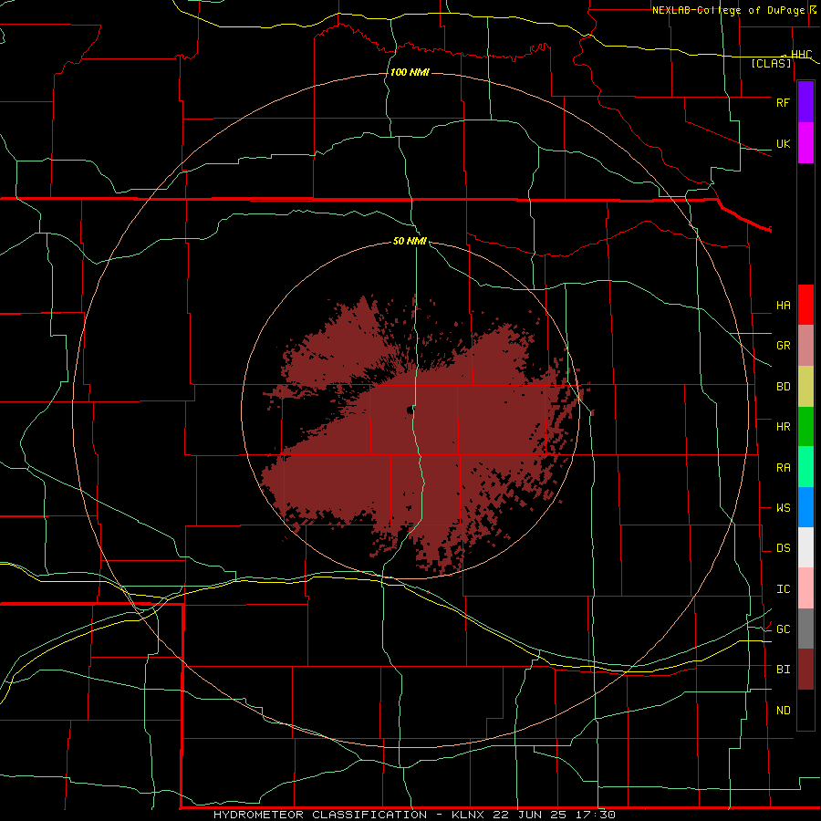The width and height of the screenshot is (821, 821).
Task: Click the DS white legend swatch
Action: [x=805, y=547]
